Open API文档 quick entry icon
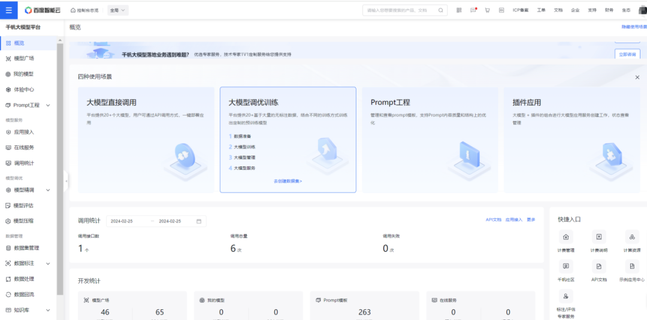Screen dimensions: 647x320 (x=598, y=266)
